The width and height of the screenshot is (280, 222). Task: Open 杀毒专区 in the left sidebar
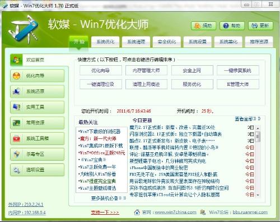37,154
